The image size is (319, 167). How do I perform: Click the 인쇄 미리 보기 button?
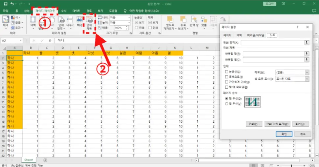(277, 124)
